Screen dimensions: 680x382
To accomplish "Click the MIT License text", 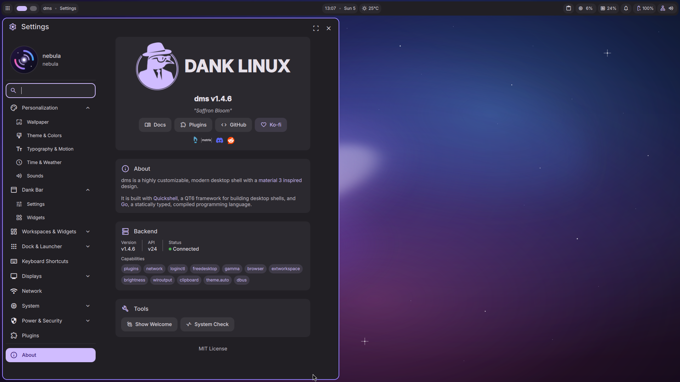I will pyautogui.click(x=213, y=349).
